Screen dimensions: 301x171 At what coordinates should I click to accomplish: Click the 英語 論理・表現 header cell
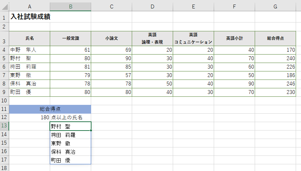pyautogui.click(x=152, y=38)
